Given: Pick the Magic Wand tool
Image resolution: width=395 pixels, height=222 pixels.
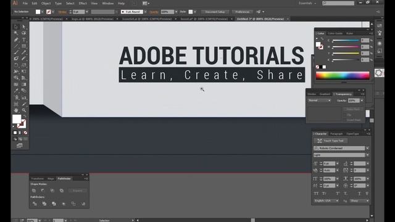Looking at the screenshot, I should (x=16, y=33).
